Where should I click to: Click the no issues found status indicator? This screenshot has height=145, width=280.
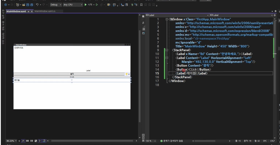coord(171,141)
